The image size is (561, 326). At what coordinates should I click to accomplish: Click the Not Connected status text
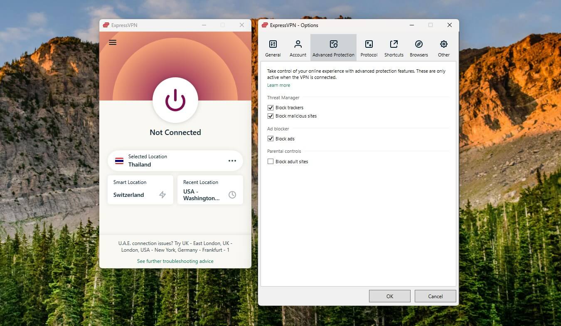tap(175, 132)
